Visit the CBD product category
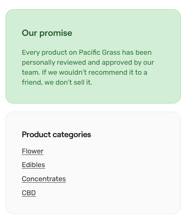 [x=29, y=193]
